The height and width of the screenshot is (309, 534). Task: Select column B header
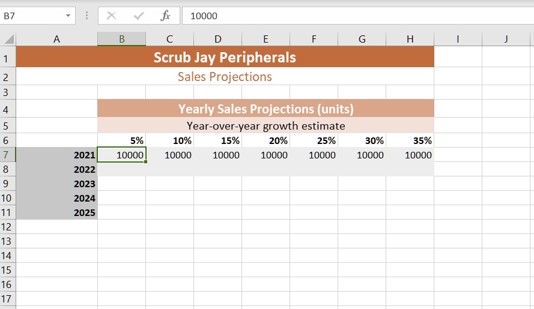tap(121, 39)
